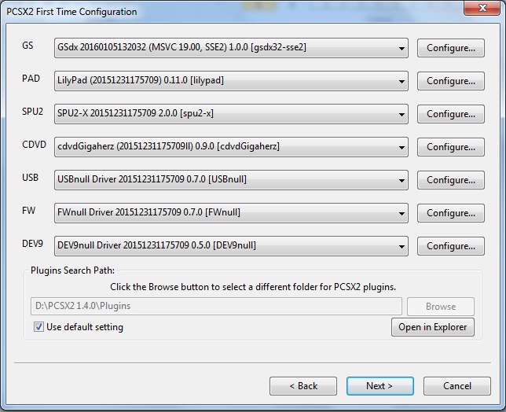The image size is (506, 412).
Task: Open the PAD LilyPad plugin dropdown
Action: 231,81
